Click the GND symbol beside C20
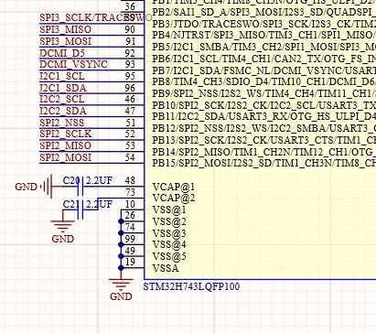 47,187
